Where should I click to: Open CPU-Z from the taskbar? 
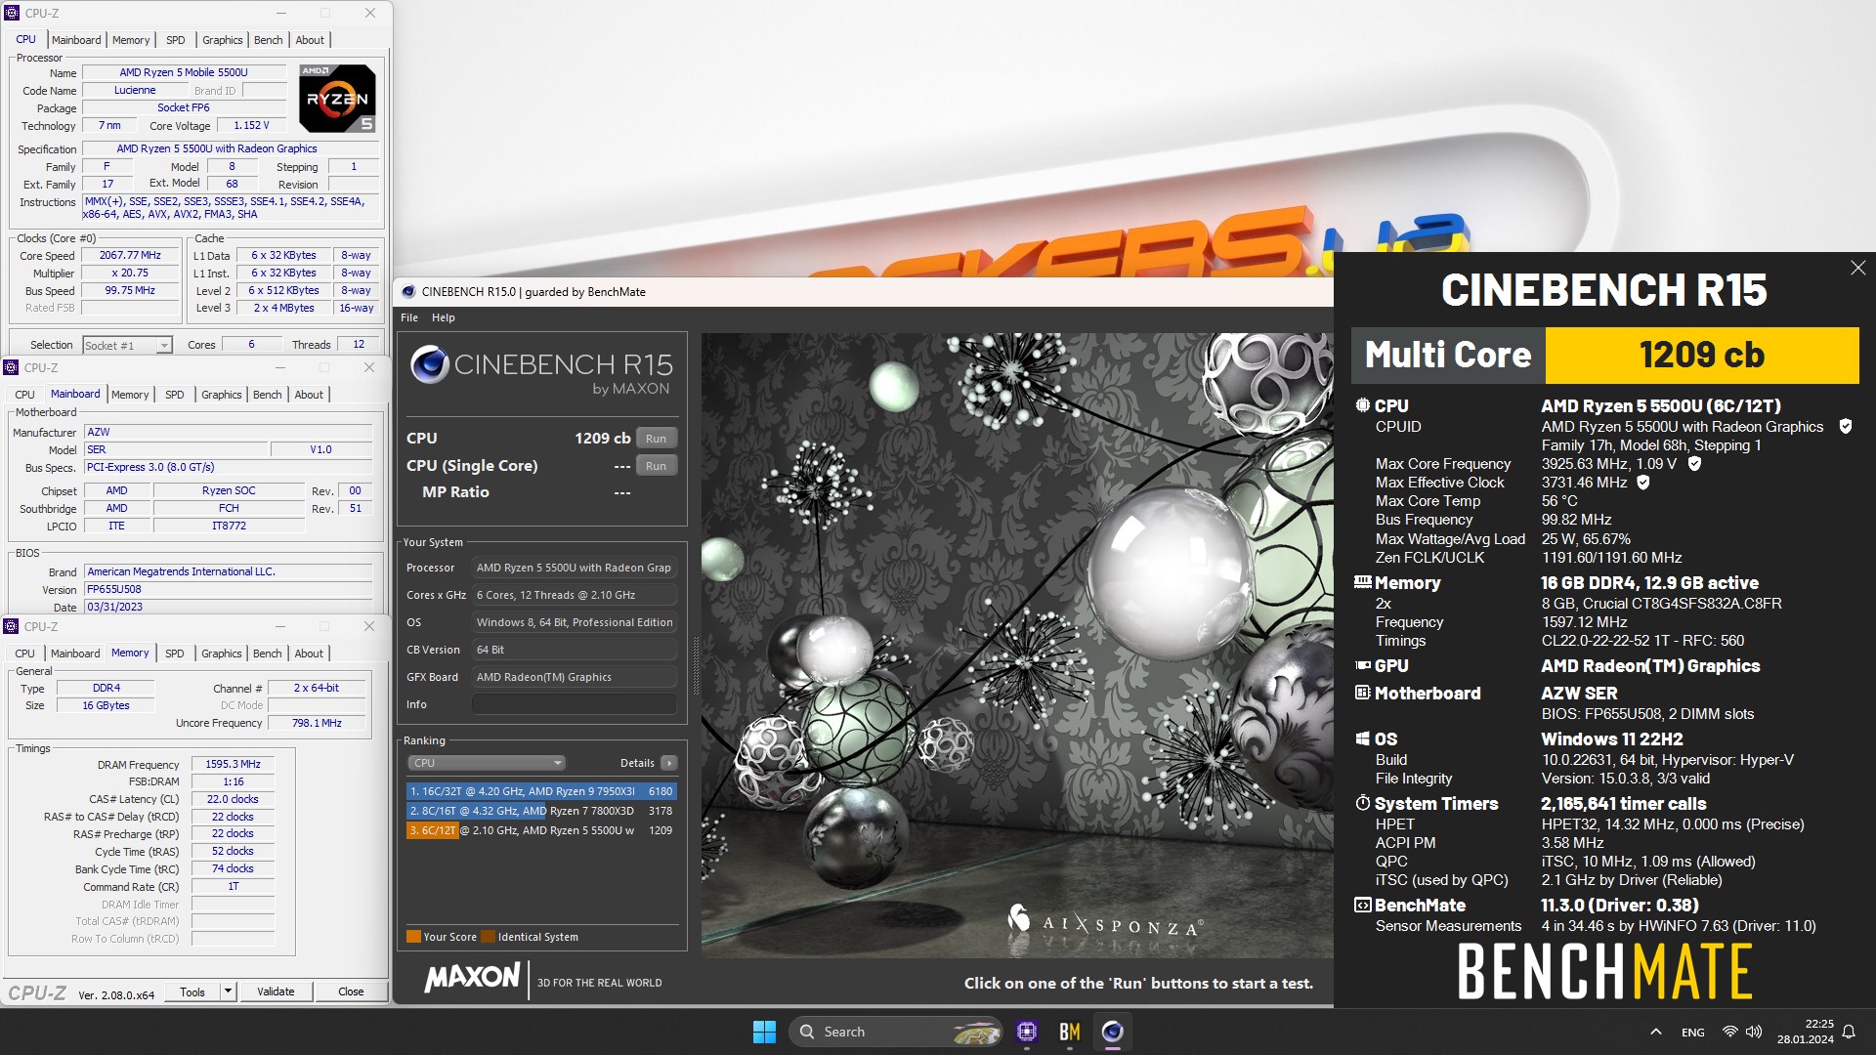[x=1026, y=1032]
